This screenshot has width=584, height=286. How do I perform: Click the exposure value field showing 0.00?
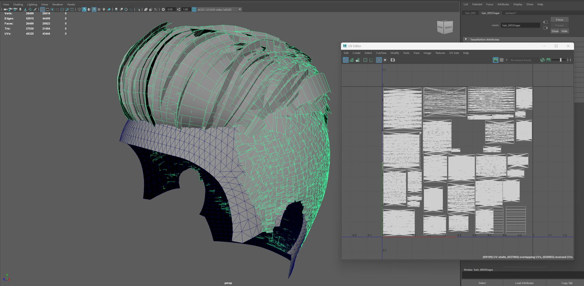[x=170, y=9]
